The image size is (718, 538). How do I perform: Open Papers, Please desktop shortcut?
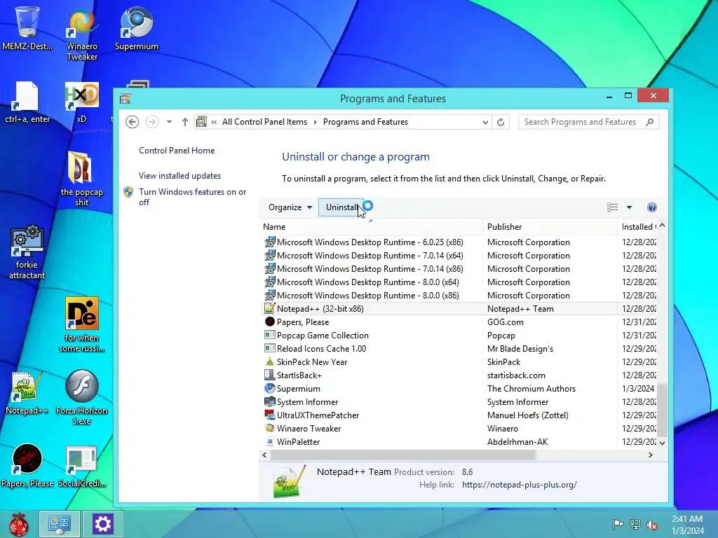point(27,465)
